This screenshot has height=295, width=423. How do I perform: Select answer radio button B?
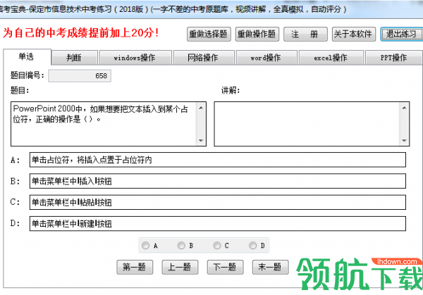click(181, 246)
